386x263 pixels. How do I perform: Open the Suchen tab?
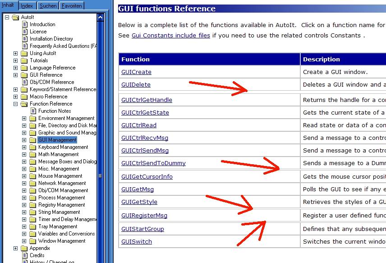48,6
